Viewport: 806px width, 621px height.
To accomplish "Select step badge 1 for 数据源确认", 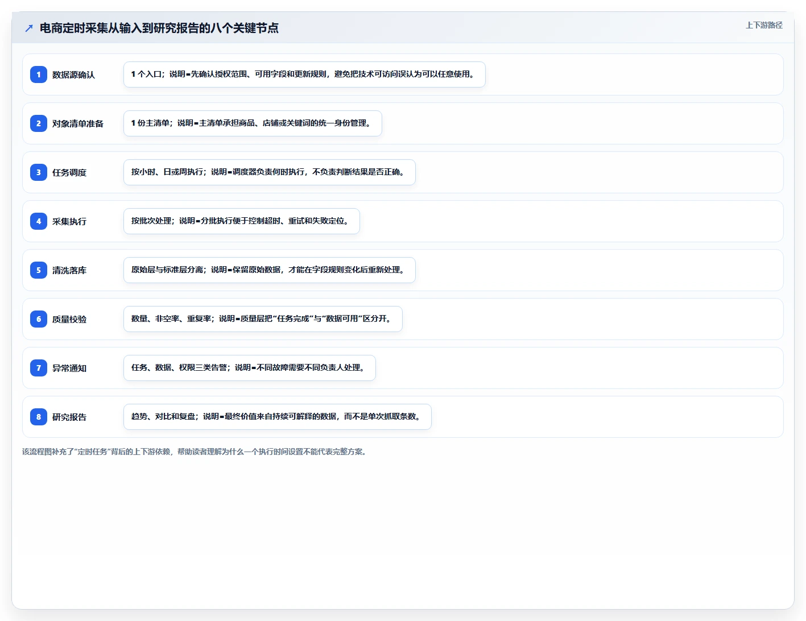I will point(39,74).
